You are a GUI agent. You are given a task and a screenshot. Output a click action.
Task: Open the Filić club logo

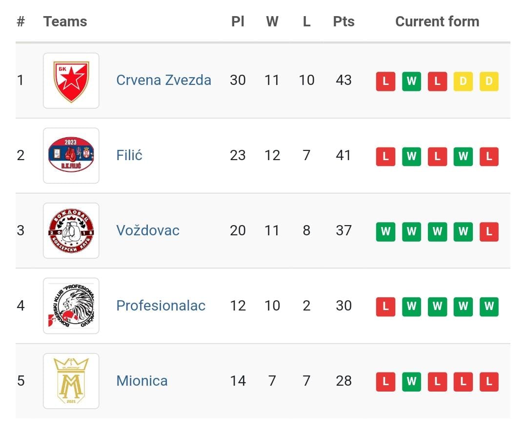71,156
